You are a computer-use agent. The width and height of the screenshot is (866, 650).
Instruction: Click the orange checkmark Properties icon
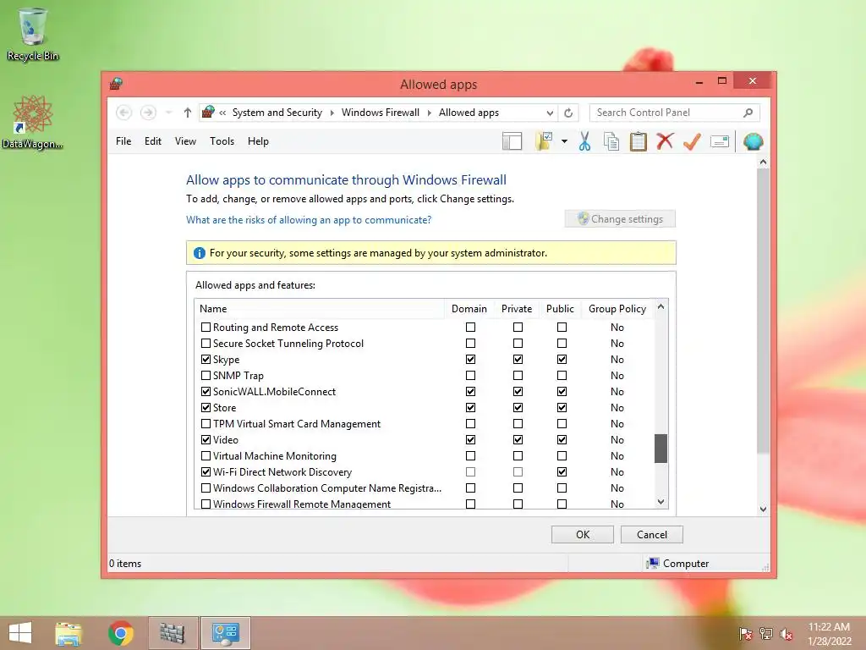[x=692, y=141]
